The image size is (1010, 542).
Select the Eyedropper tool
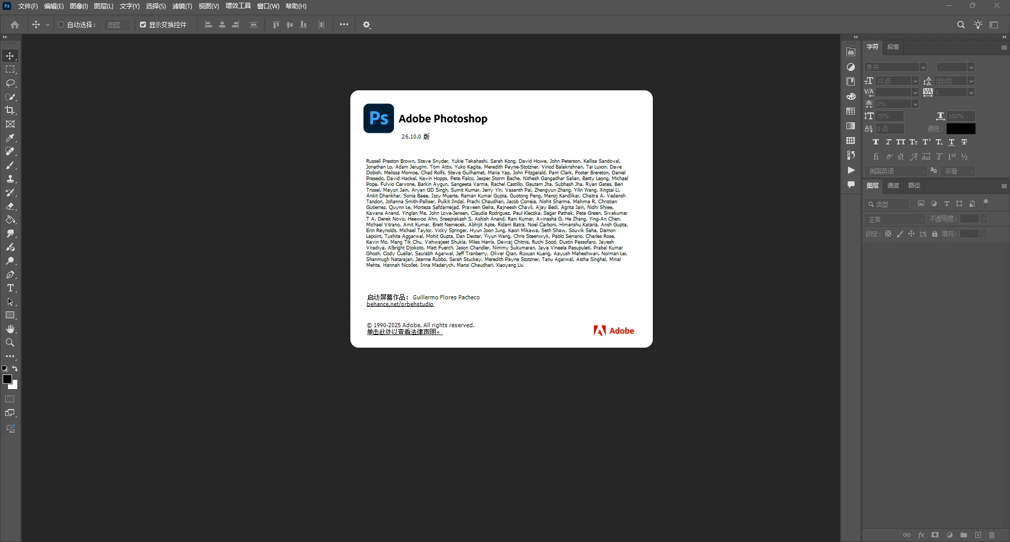(10, 138)
